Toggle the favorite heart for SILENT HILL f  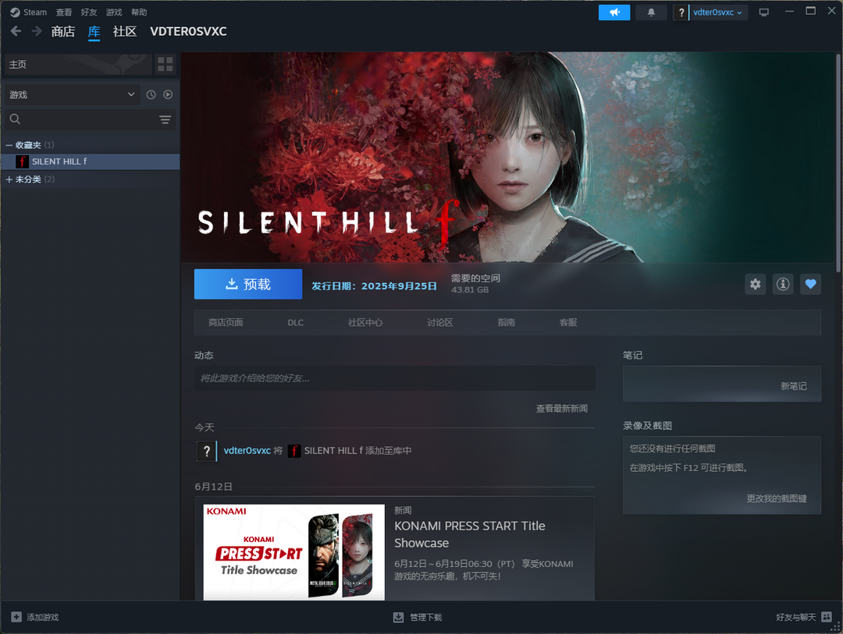click(810, 285)
